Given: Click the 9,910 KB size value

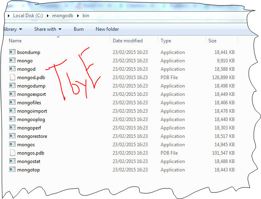Looking at the screenshot, I should (x=226, y=61).
